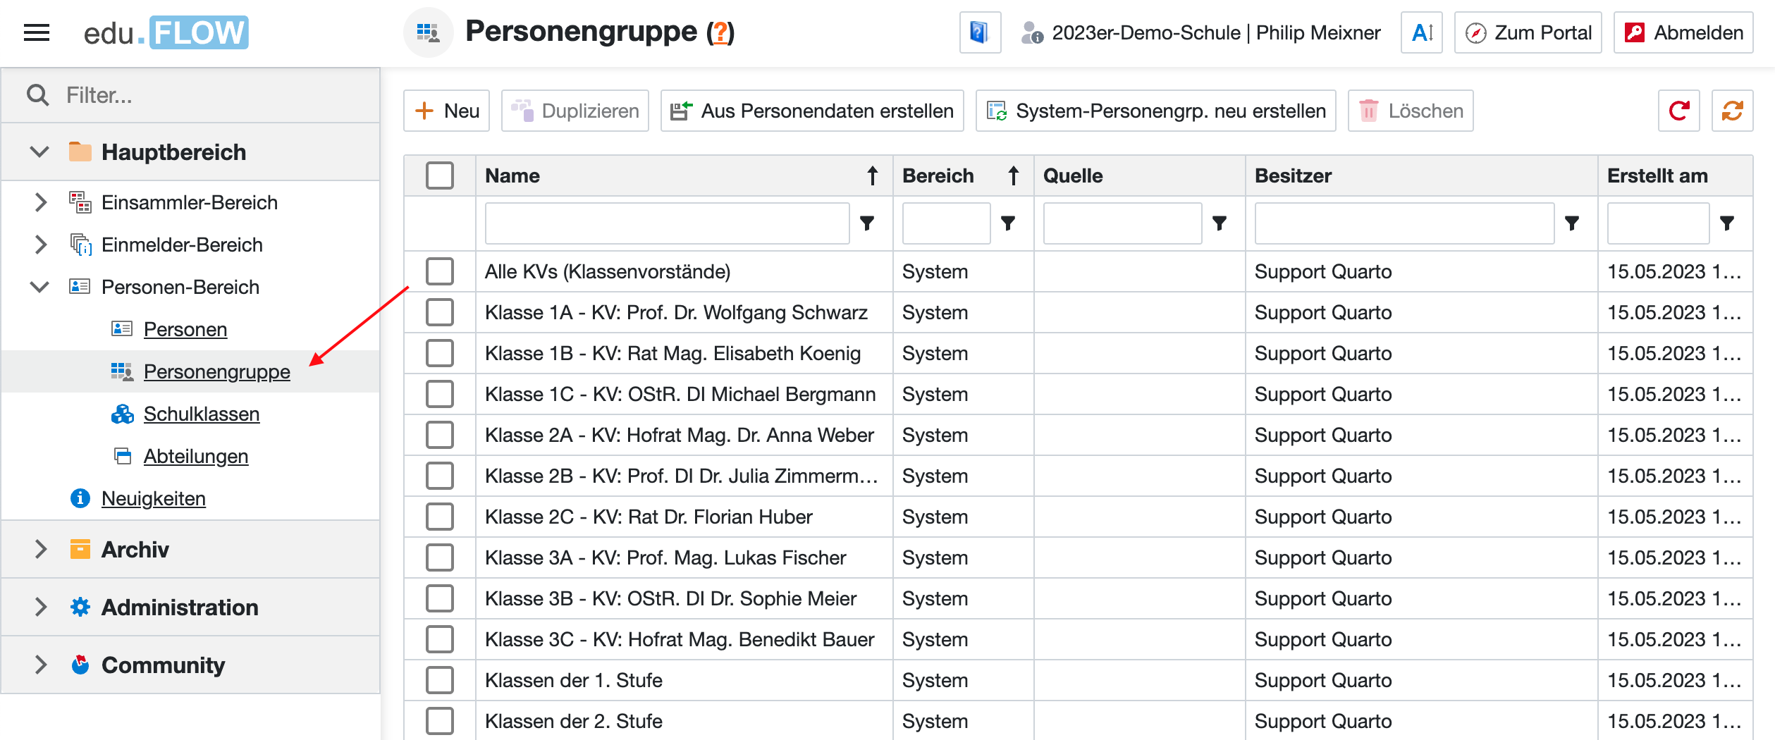Open Schulklassen in the sidebar
The height and width of the screenshot is (740, 1775).
pyautogui.click(x=201, y=414)
